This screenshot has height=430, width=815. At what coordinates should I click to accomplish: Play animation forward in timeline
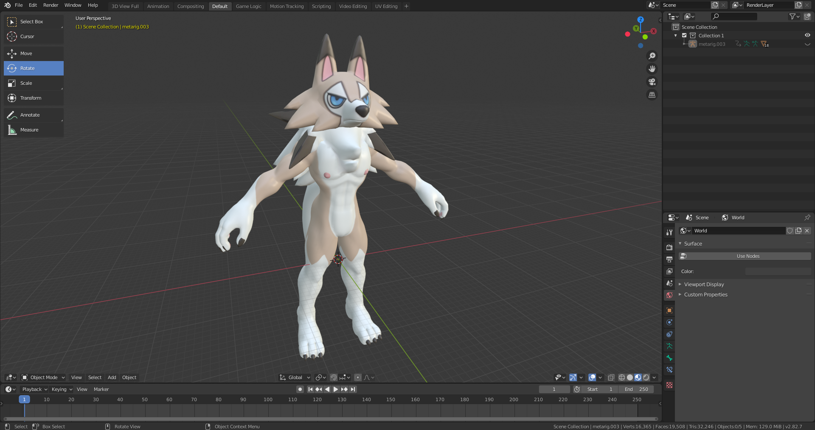coord(336,389)
